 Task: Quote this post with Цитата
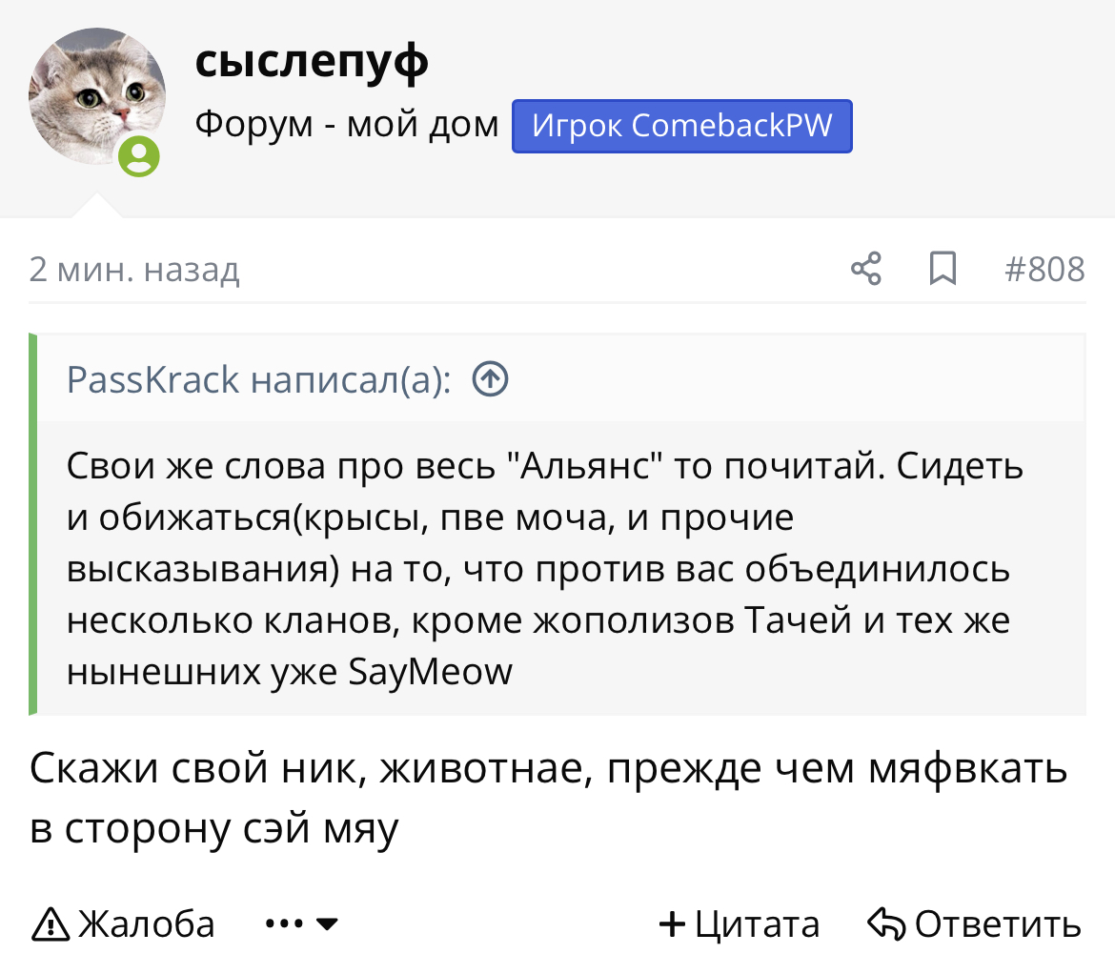point(757,924)
